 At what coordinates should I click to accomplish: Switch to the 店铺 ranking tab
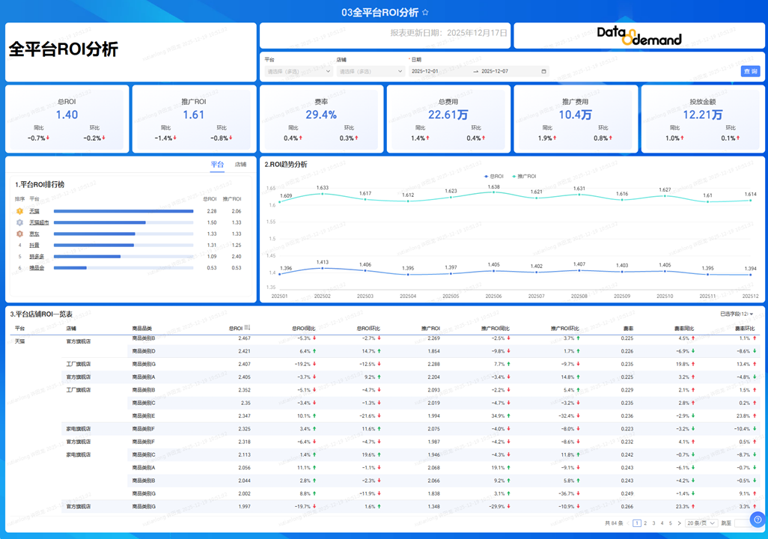tap(240, 165)
